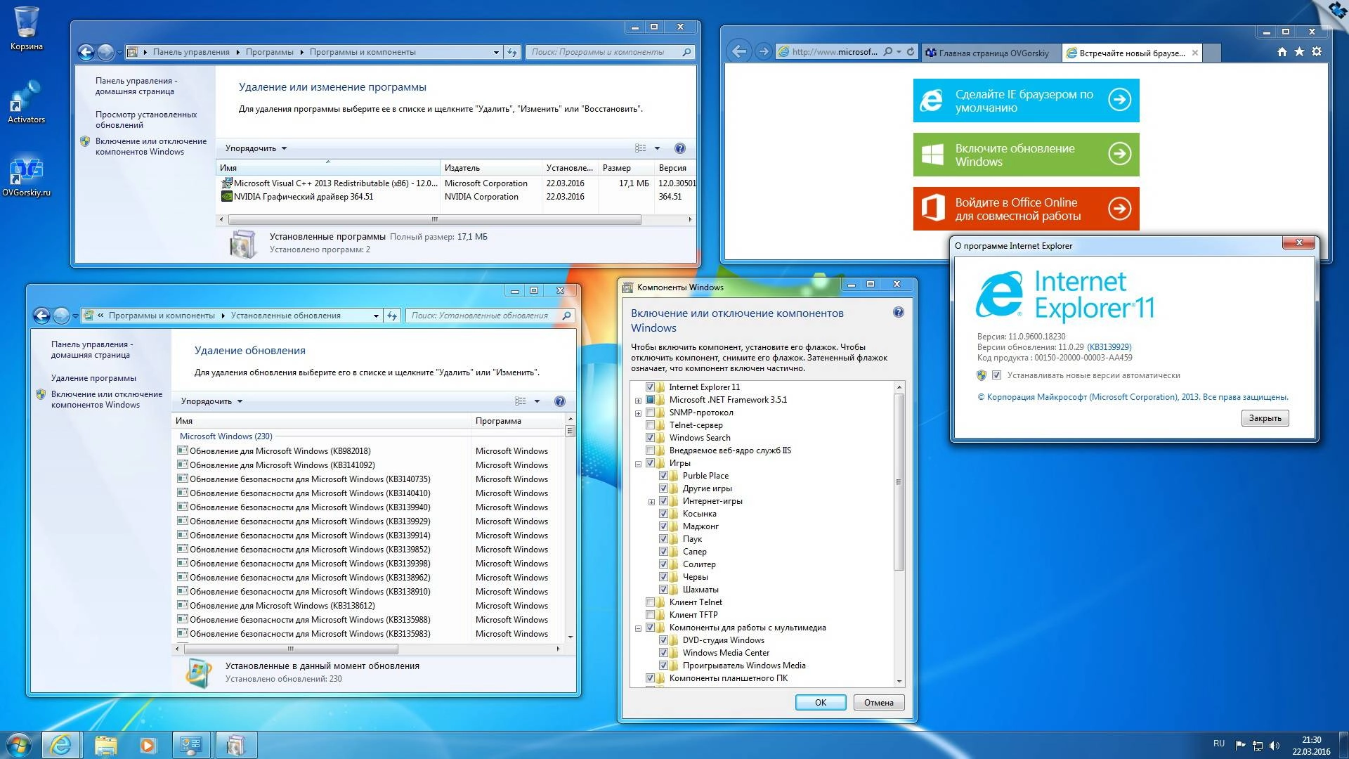
Task: Expand the Microsoft .NET Framework 3.5.1 node
Action: click(x=637, y=399)
